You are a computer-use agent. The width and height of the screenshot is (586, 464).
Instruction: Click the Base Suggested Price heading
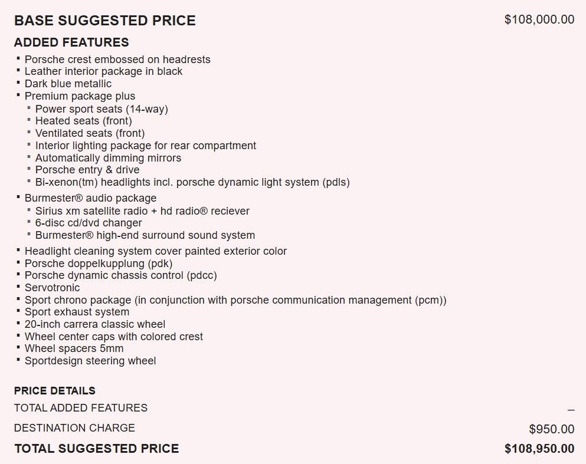point(104,21)
